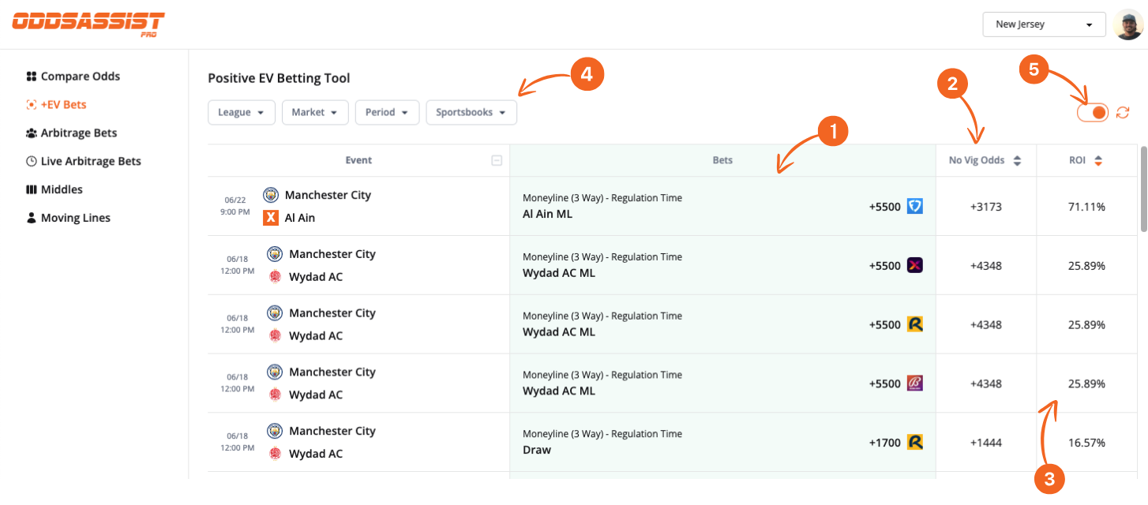This screenshot has width=1148, height=505.
Task: Click the profile avatar photo
Action: point(1131,24)
